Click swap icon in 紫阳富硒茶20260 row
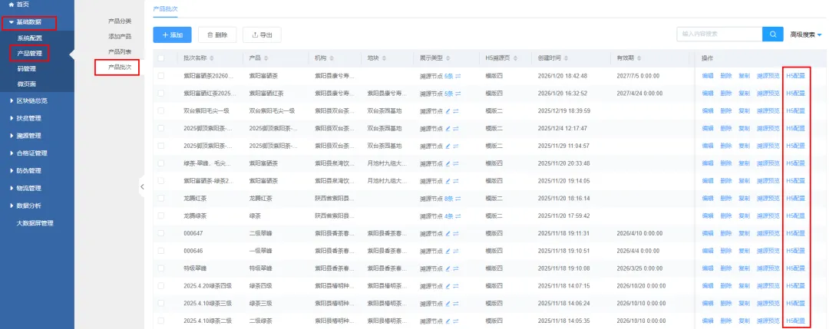The height and width of the screenshot is (329, 829). pyautogui.click(x=458, y=76)
